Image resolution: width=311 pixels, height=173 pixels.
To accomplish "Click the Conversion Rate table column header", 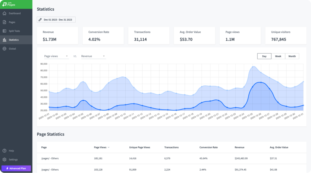I will (x=208, y=147).
